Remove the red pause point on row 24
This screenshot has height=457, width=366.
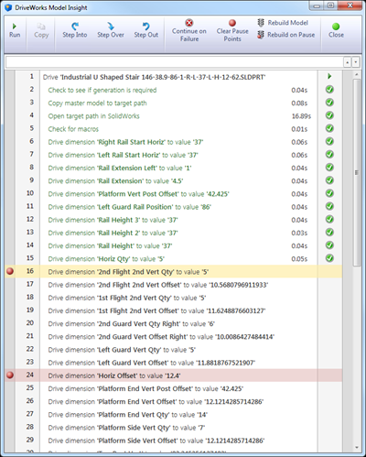coord(10,375)
